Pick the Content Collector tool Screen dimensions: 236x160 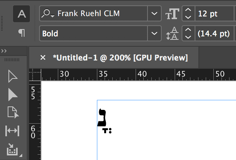point(13,149)
